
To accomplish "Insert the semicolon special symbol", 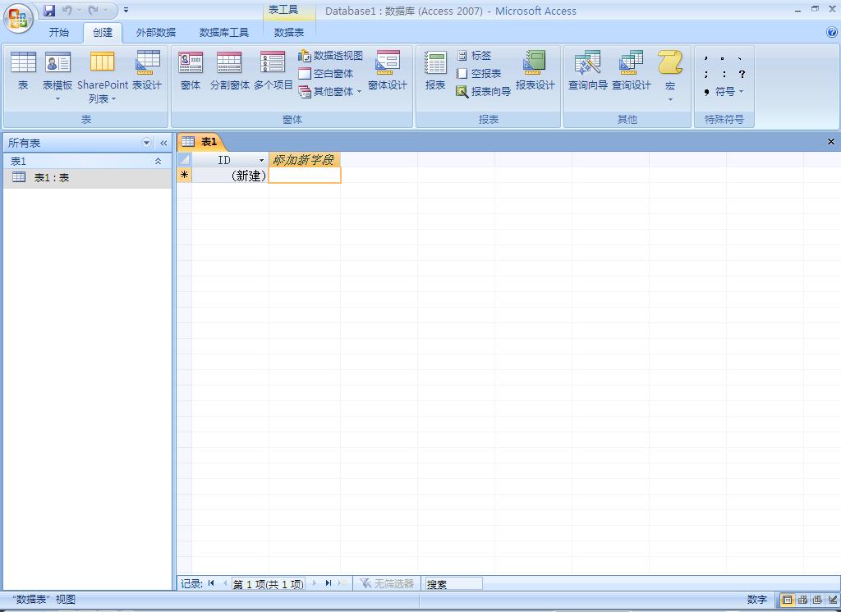I will (706, 74).
